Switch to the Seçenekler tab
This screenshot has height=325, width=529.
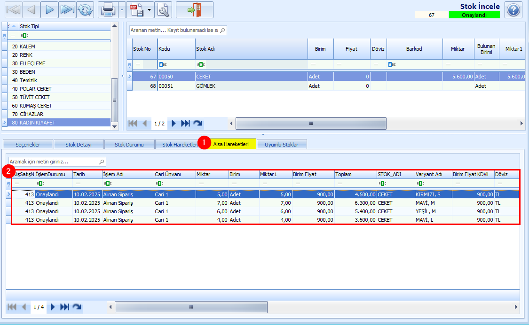28,145
